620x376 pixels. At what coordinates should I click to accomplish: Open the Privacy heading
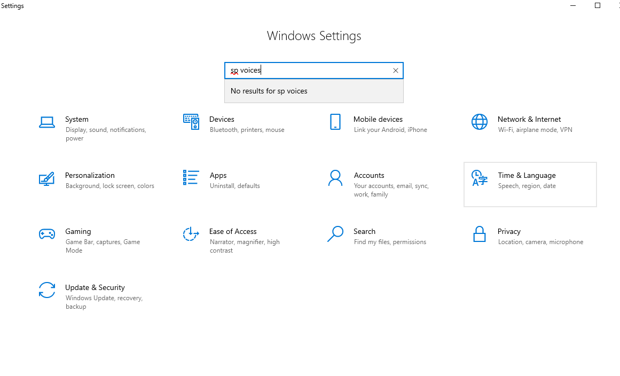click(x=509, y=232)
